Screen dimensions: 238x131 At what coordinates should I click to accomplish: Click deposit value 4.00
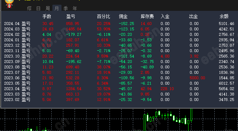click(165, 56)
